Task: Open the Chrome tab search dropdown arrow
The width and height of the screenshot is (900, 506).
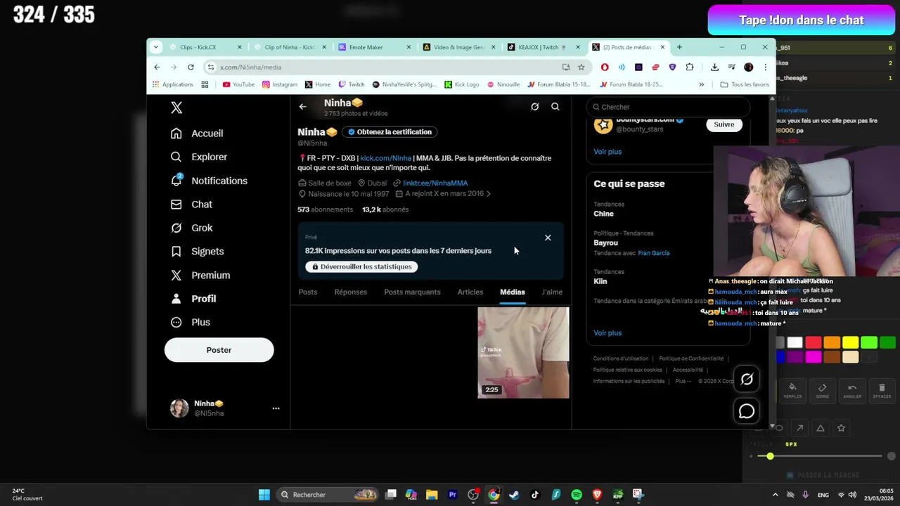Action: point(156,47)
